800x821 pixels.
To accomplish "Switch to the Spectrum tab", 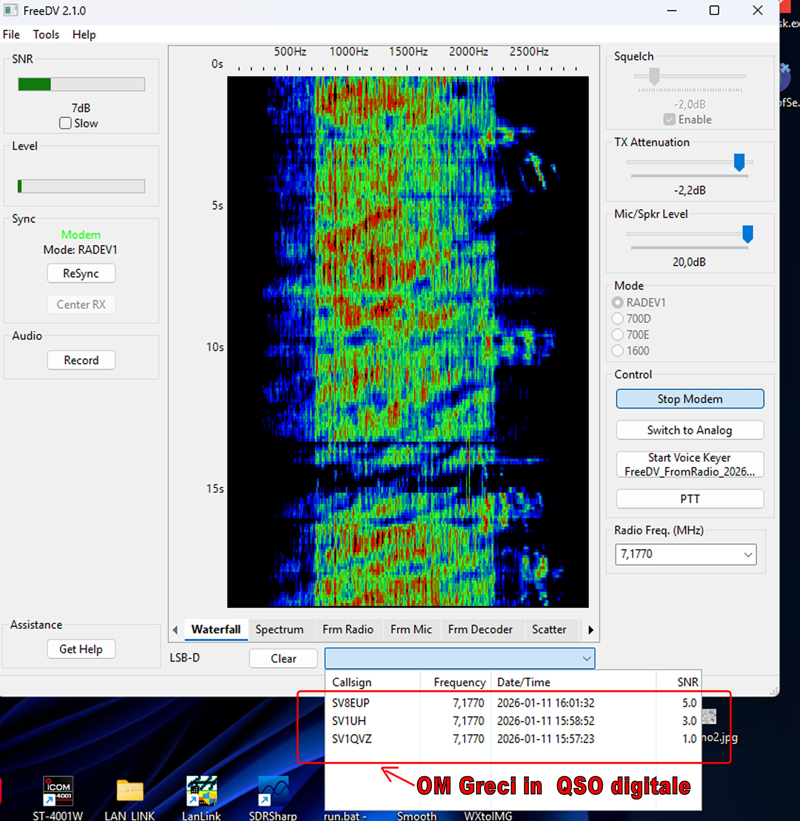I will (279, 629).
